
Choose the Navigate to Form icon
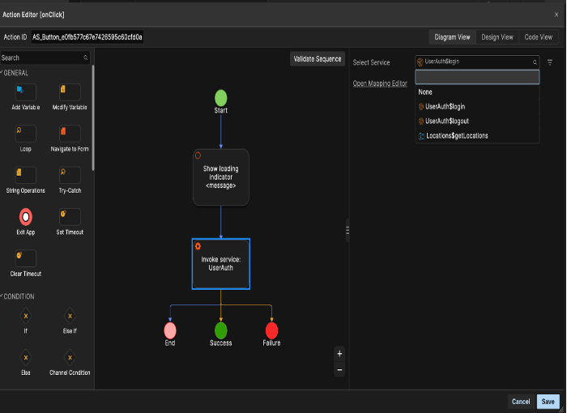(70, 134)
